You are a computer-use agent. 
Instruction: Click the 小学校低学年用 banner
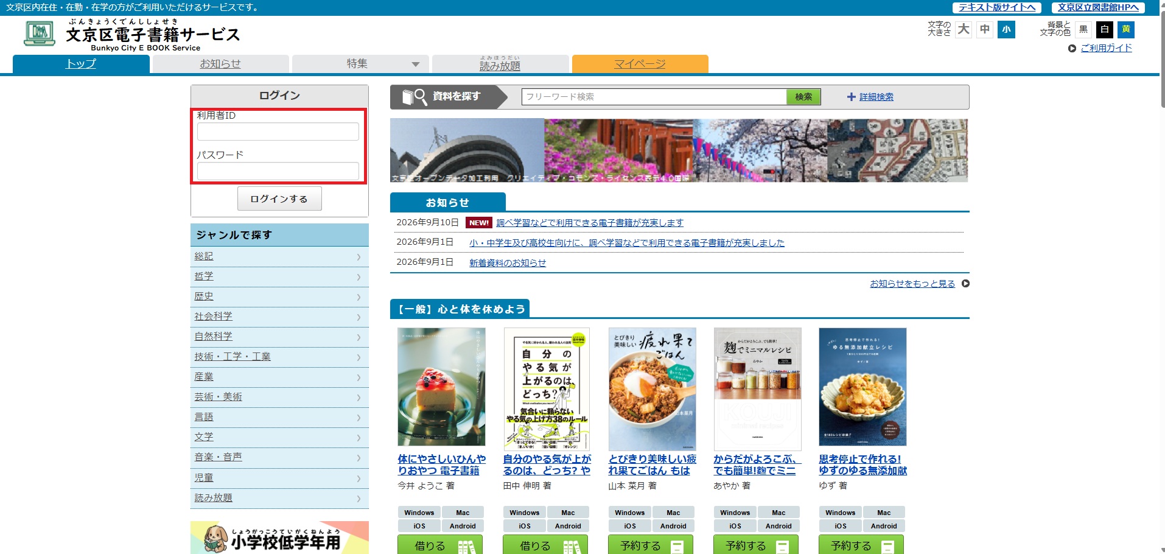coord(279,538)
